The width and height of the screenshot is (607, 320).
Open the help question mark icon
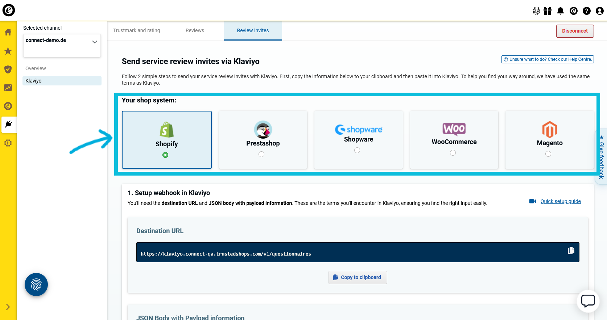(x=587, y=11)
